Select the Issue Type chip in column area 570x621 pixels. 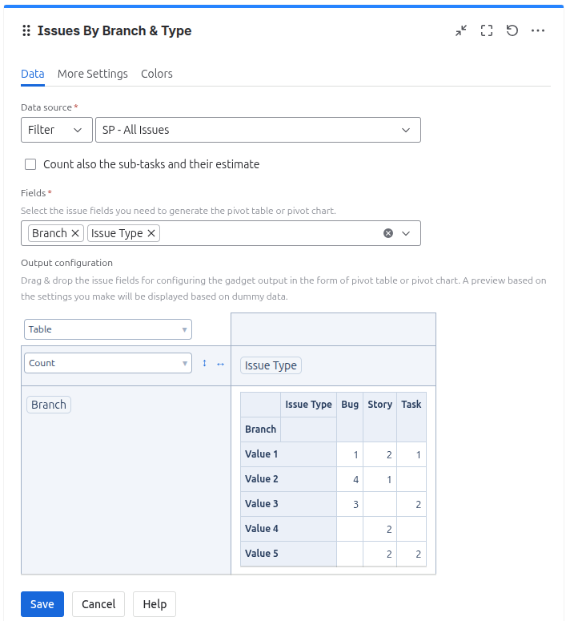[271, 365]
